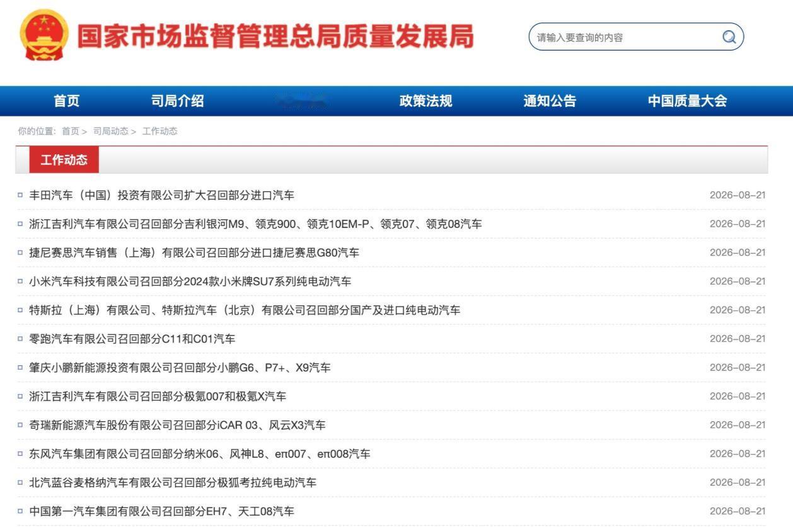The image size is (793, 527).
Task: Click the 首页 breadcrumb link
Action: click(x=71, y=131)
